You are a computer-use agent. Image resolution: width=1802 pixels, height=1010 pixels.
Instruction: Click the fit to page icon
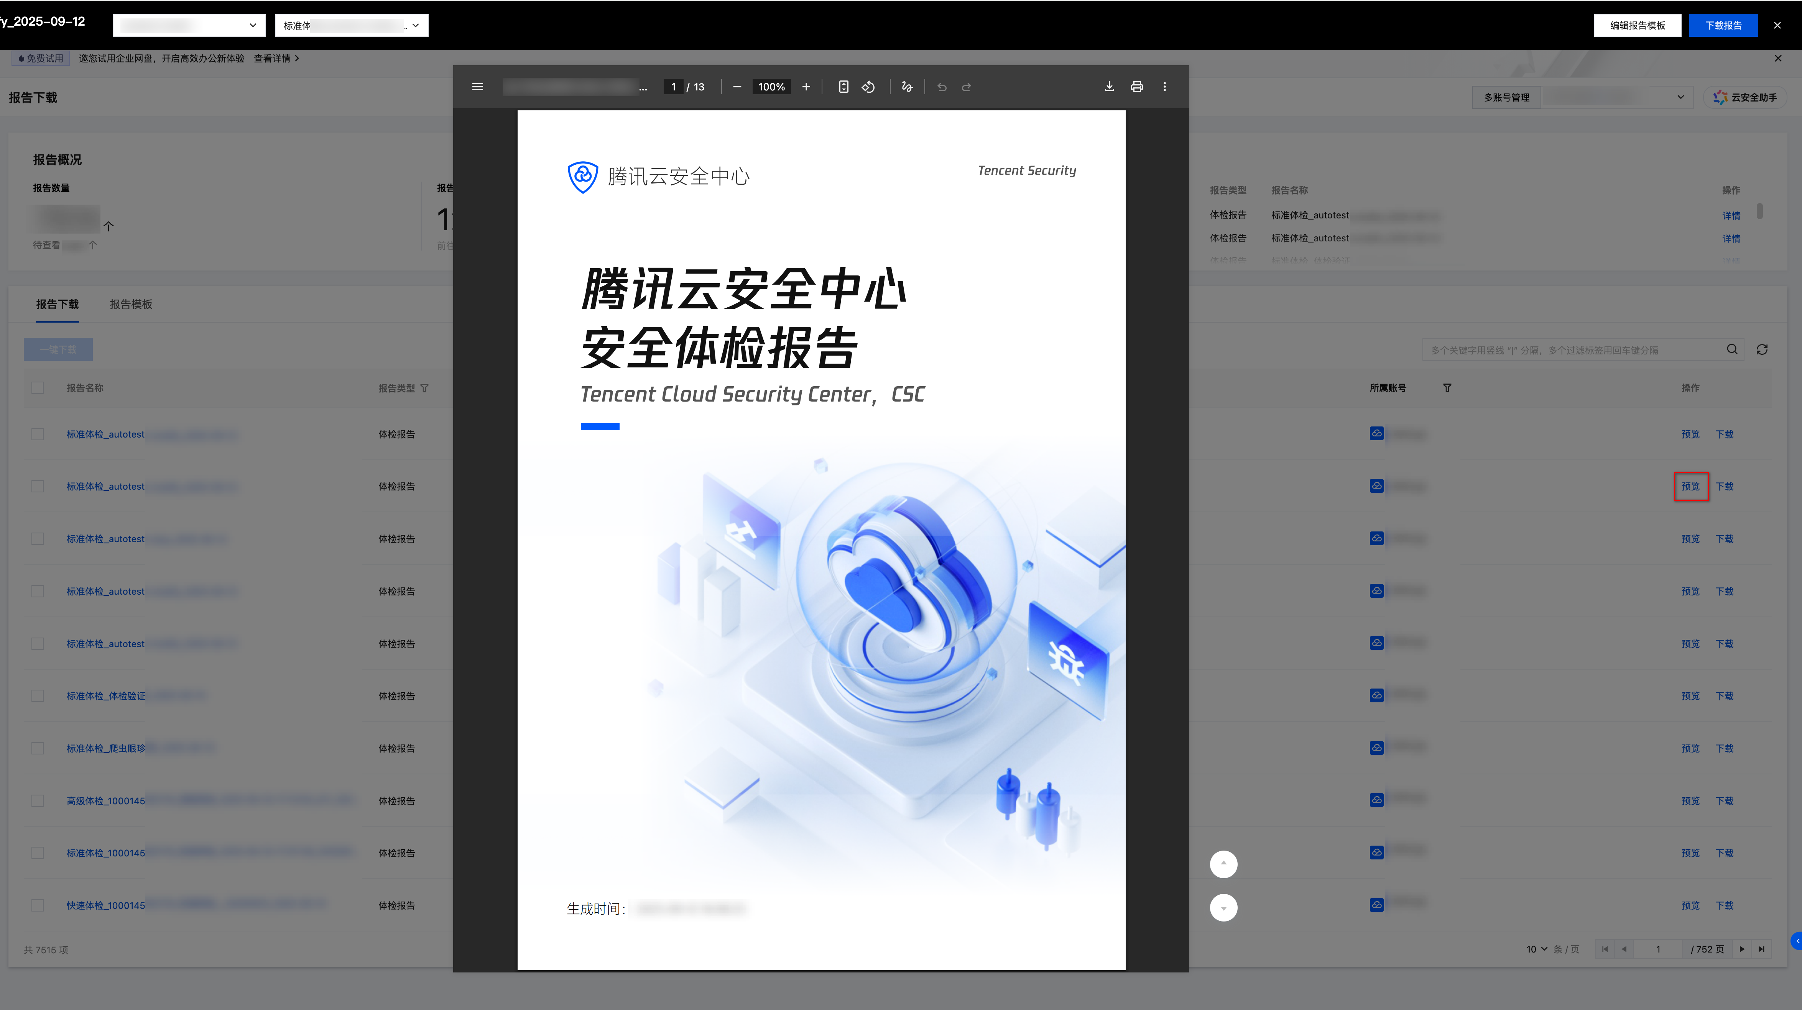click(x=843, y=87)
